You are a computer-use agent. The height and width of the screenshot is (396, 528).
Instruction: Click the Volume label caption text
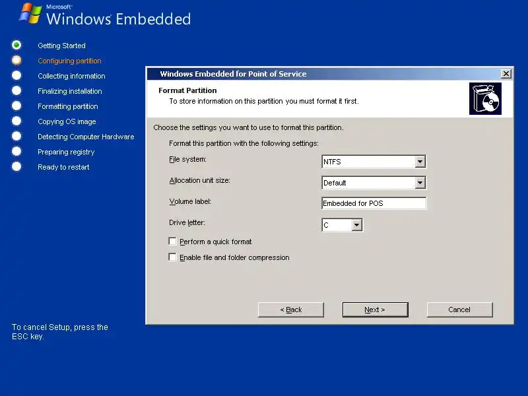click(190, 201)
